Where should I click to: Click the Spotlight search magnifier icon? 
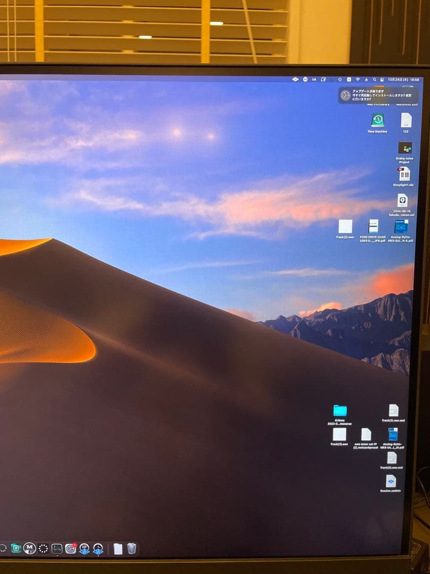tap(374, 79)
